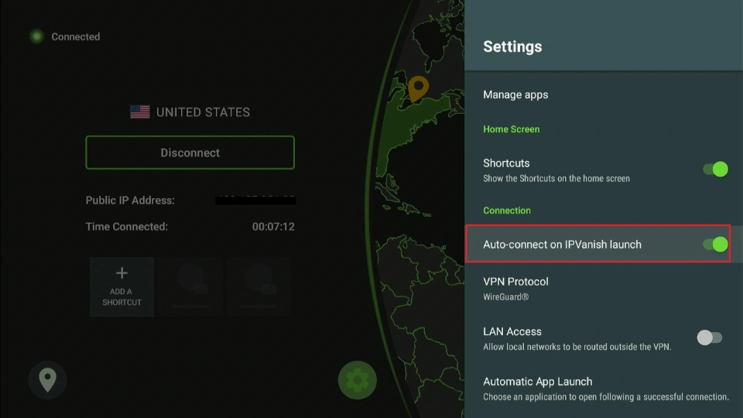Disable the Shortcuts toggle switch
The width and height of the screenshot is (743, 418).
tap(715, 169)
